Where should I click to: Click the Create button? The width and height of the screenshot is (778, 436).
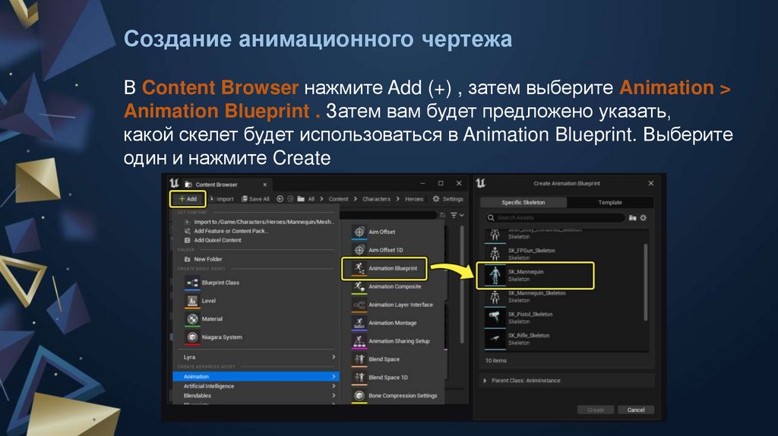tap(596, 409)
